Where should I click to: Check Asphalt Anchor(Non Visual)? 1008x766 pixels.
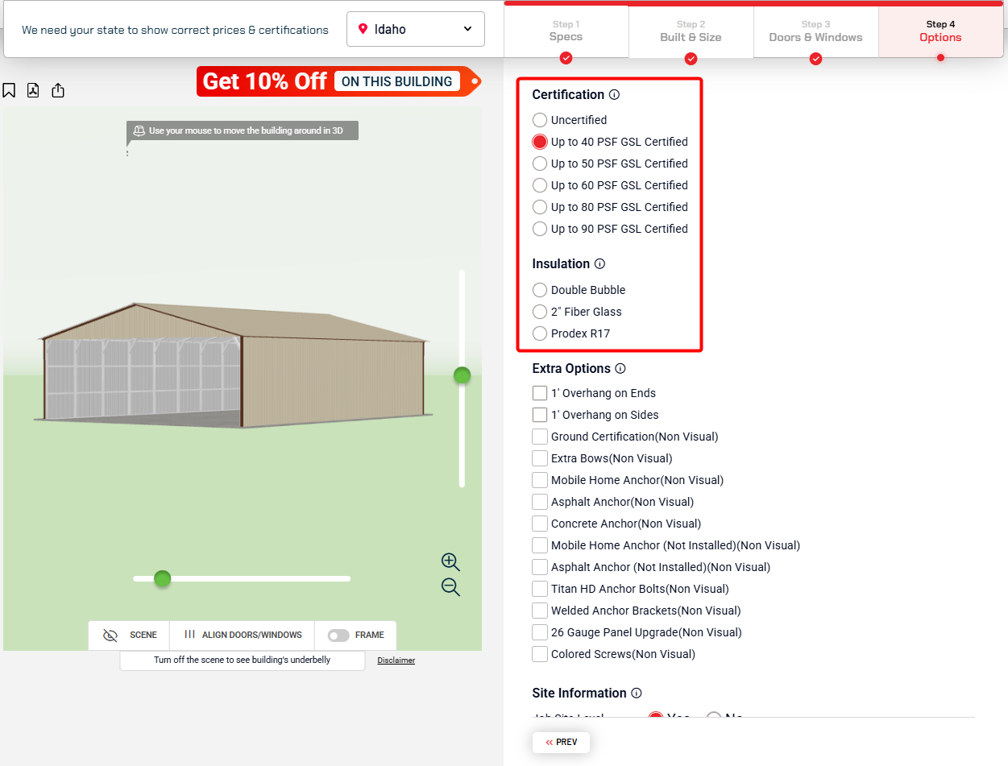click(x=540, y=502)
